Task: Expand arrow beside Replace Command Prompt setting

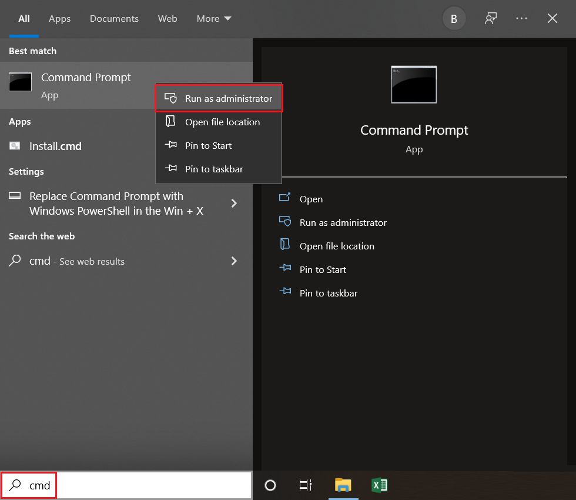Action: [234, 204]
